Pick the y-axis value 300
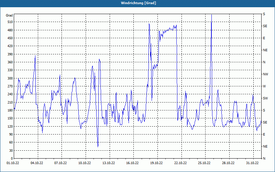The width and height of the screenshot is (275, 172). pyautogui.click(x=10, y=78)
